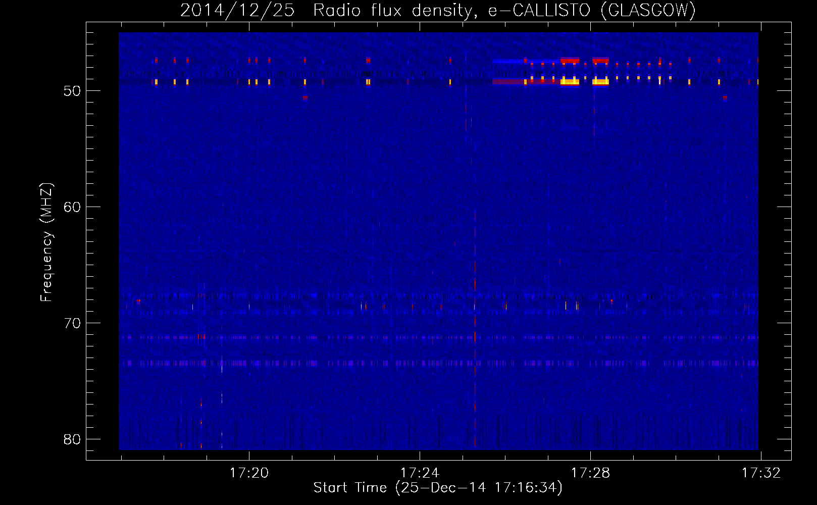Click the 80 MHz frequency tick label
This screenshot has width=817, height=505.
pos(72,439)
